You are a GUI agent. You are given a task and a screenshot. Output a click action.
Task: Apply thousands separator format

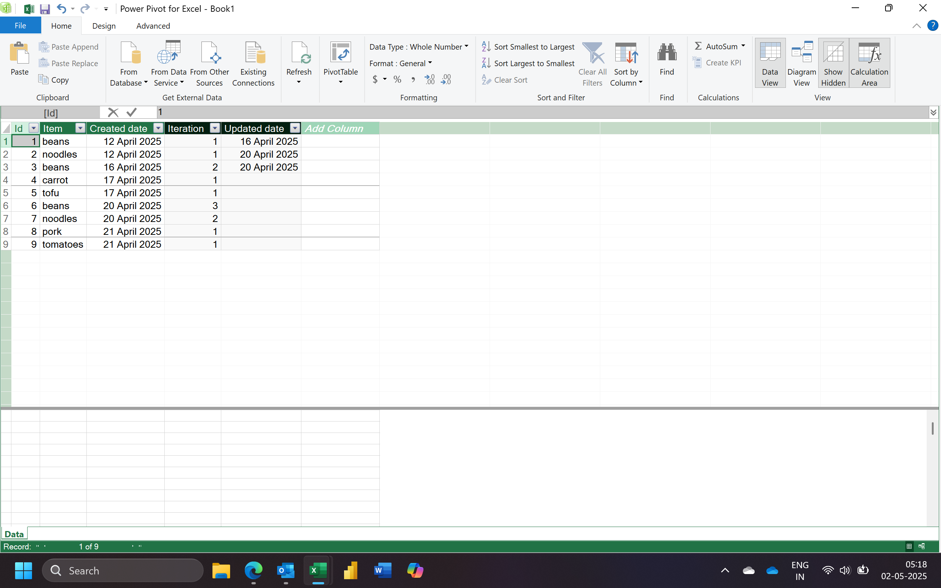pos(413,80)
